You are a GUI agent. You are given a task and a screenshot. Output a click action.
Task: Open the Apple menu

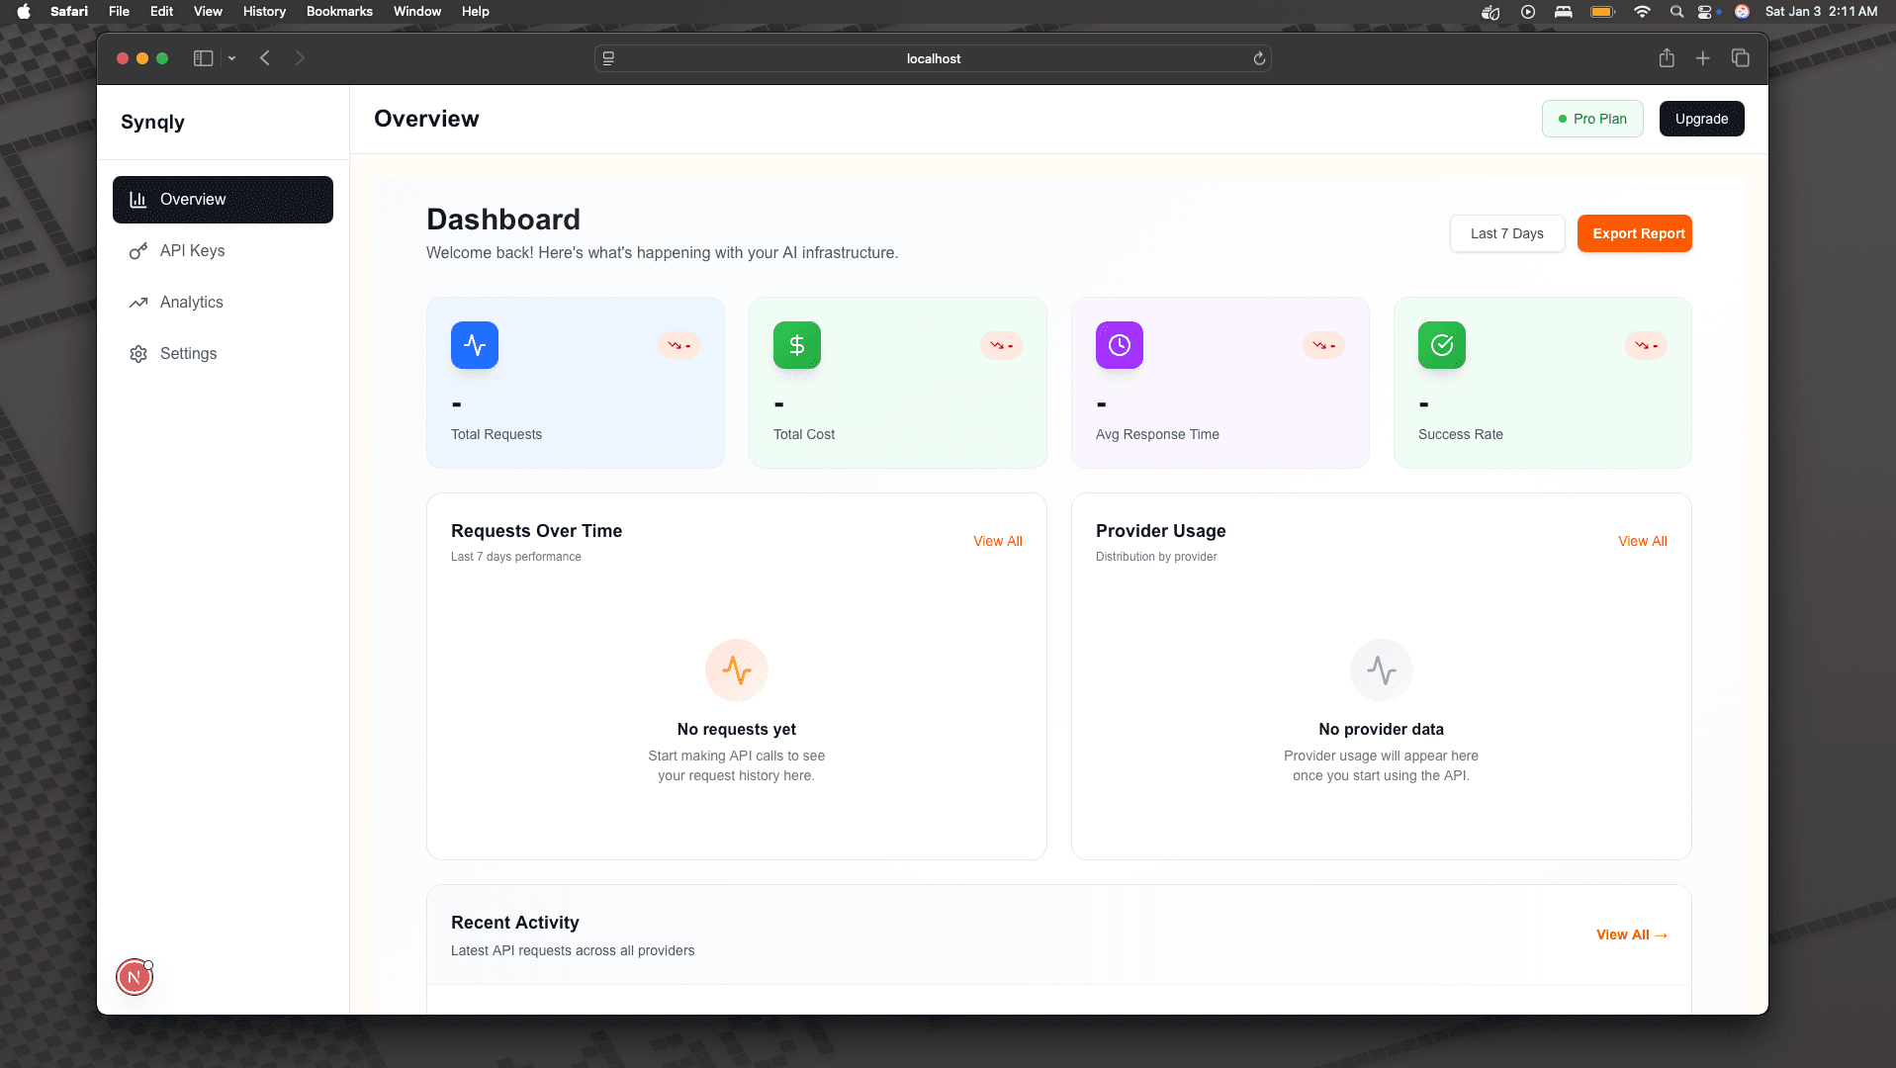click(x=24, y=12)
